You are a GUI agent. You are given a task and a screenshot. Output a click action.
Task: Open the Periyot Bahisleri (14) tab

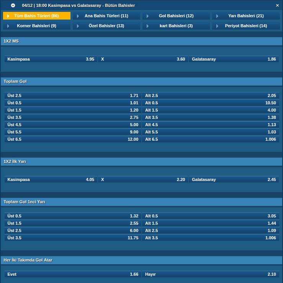coord(246,26)
